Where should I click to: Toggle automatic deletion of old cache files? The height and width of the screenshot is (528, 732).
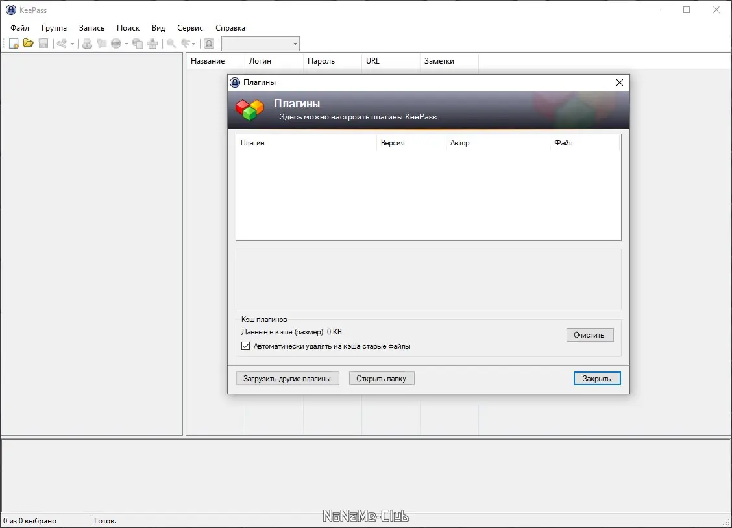245,346
